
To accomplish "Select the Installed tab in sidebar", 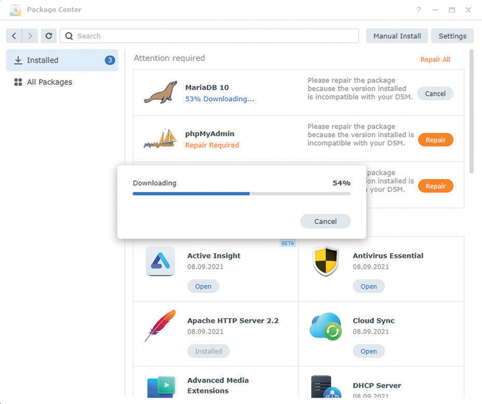I will [62, 60].
